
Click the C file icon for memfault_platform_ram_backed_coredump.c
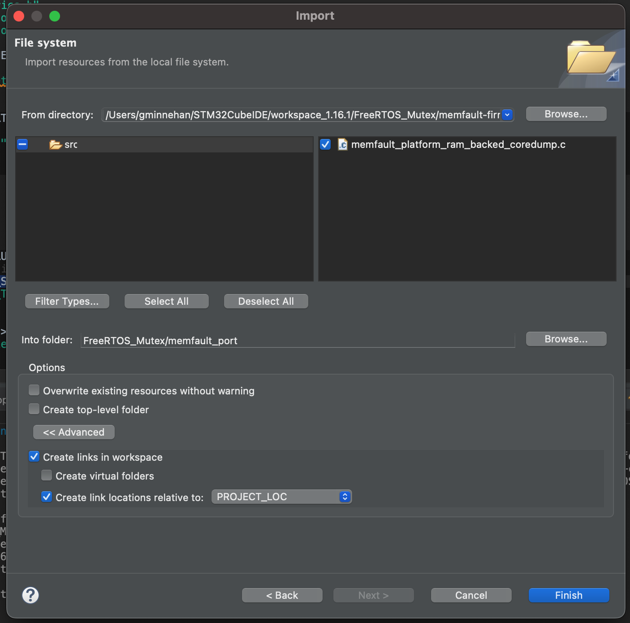342,145
